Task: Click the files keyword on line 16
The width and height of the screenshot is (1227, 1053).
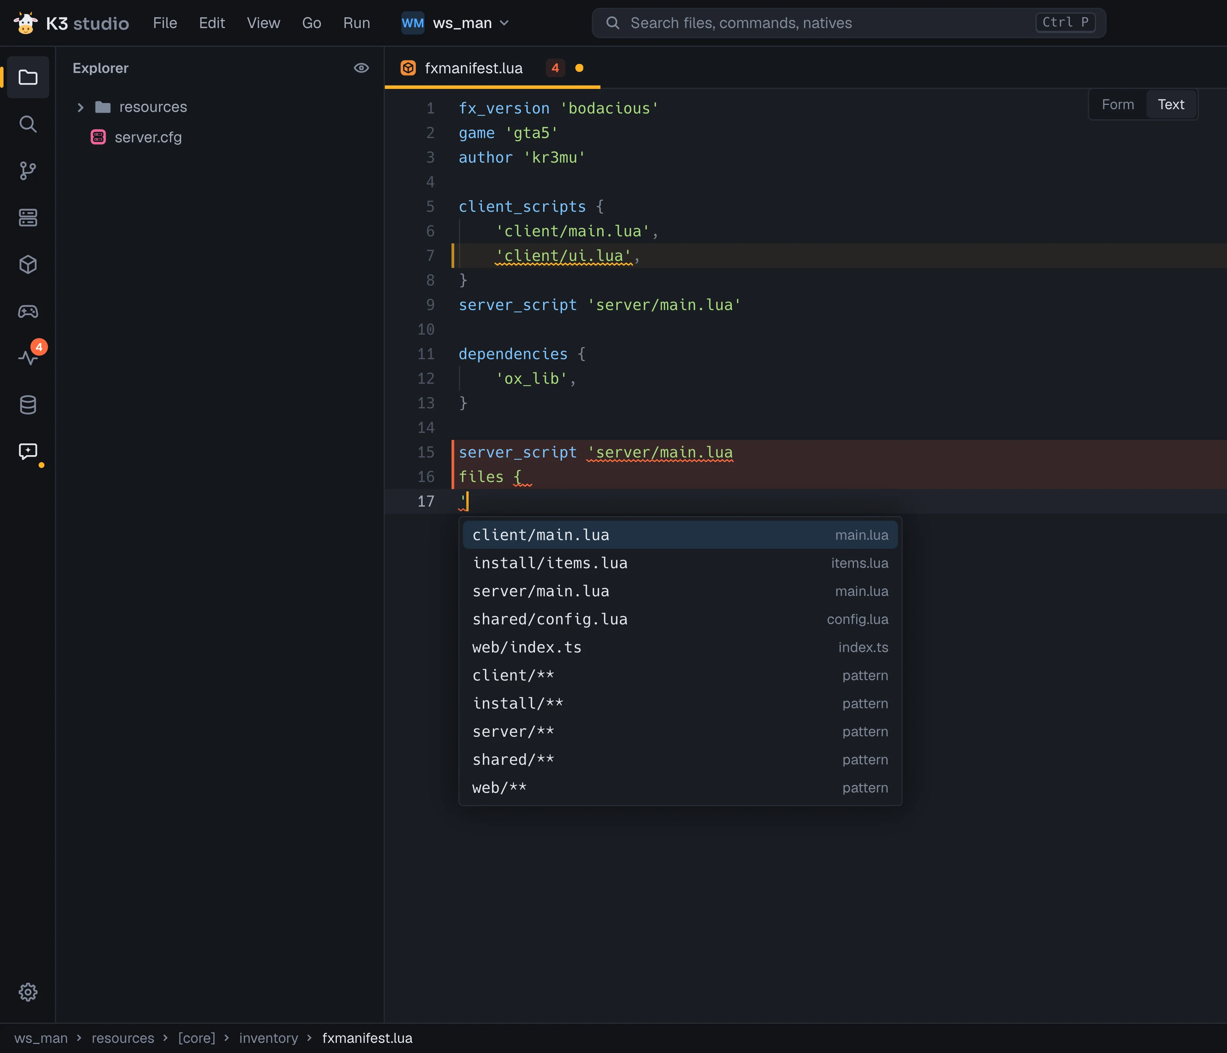Action: 481,477
